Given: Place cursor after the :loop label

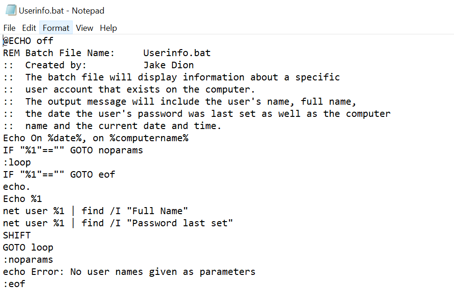Looking at the screenshot, I should click(x=31, y=162).
